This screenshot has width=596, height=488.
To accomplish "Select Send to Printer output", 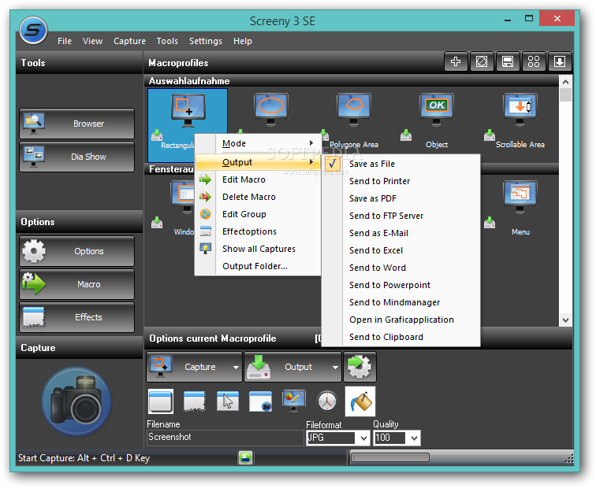I will (x=401, y=181).
